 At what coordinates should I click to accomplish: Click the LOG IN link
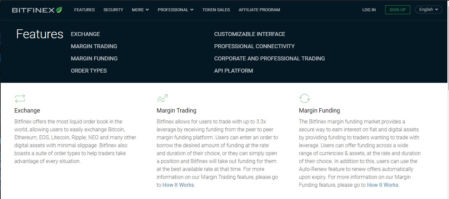pyautogui.click(x=369, y=10)
